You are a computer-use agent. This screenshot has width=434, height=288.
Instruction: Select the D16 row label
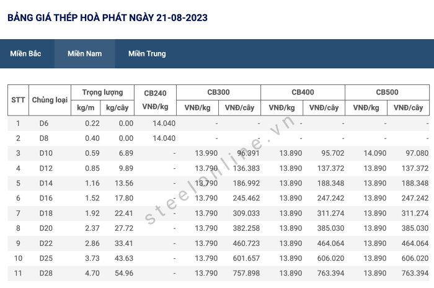46,198
